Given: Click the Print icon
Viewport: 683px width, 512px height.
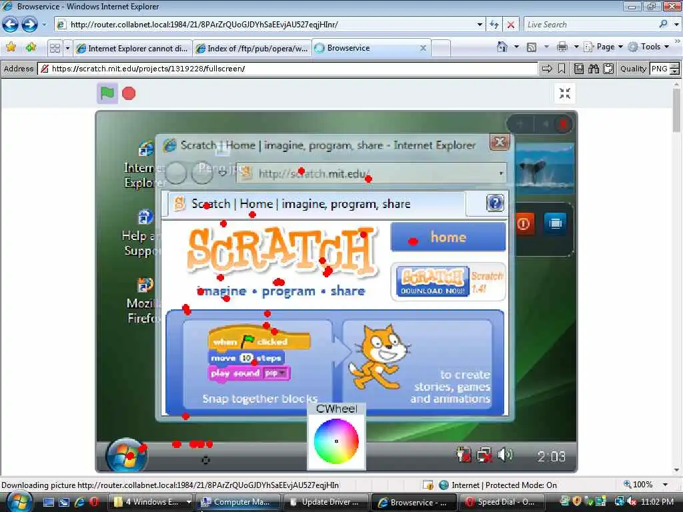Looking at the screenshot, I should 562,47.
